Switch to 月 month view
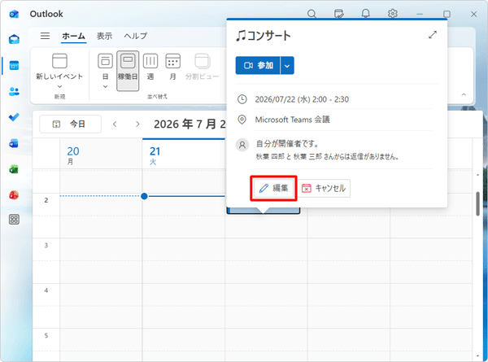This screenshot has height=362, width=488. pyautogui.click(x=172, y=68)
